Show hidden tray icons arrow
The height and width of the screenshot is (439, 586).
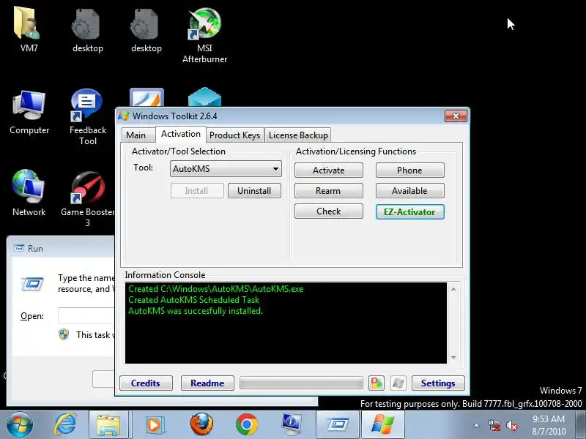(477, 425)
